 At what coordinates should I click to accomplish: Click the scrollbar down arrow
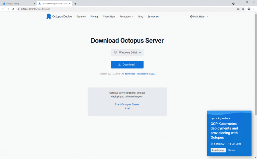tap(255, 157)
